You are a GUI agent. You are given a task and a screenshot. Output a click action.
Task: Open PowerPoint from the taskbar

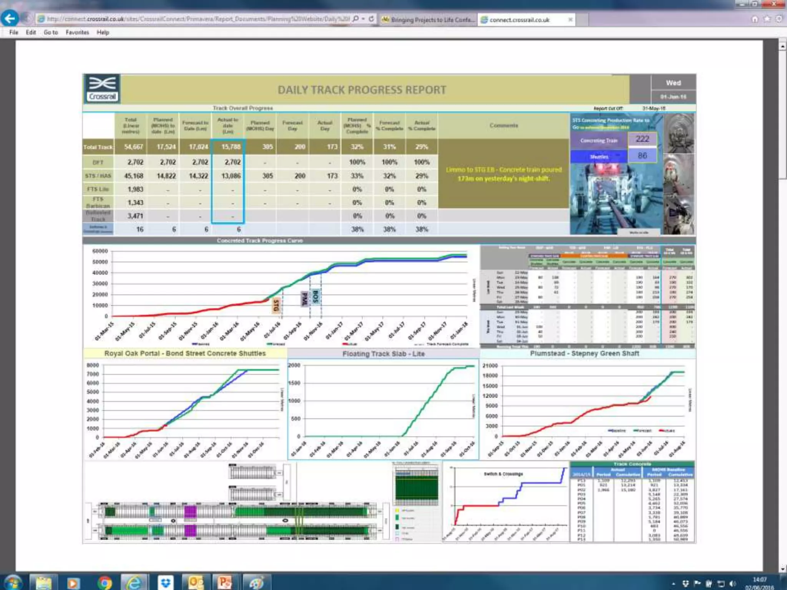(x=225, y=583)
